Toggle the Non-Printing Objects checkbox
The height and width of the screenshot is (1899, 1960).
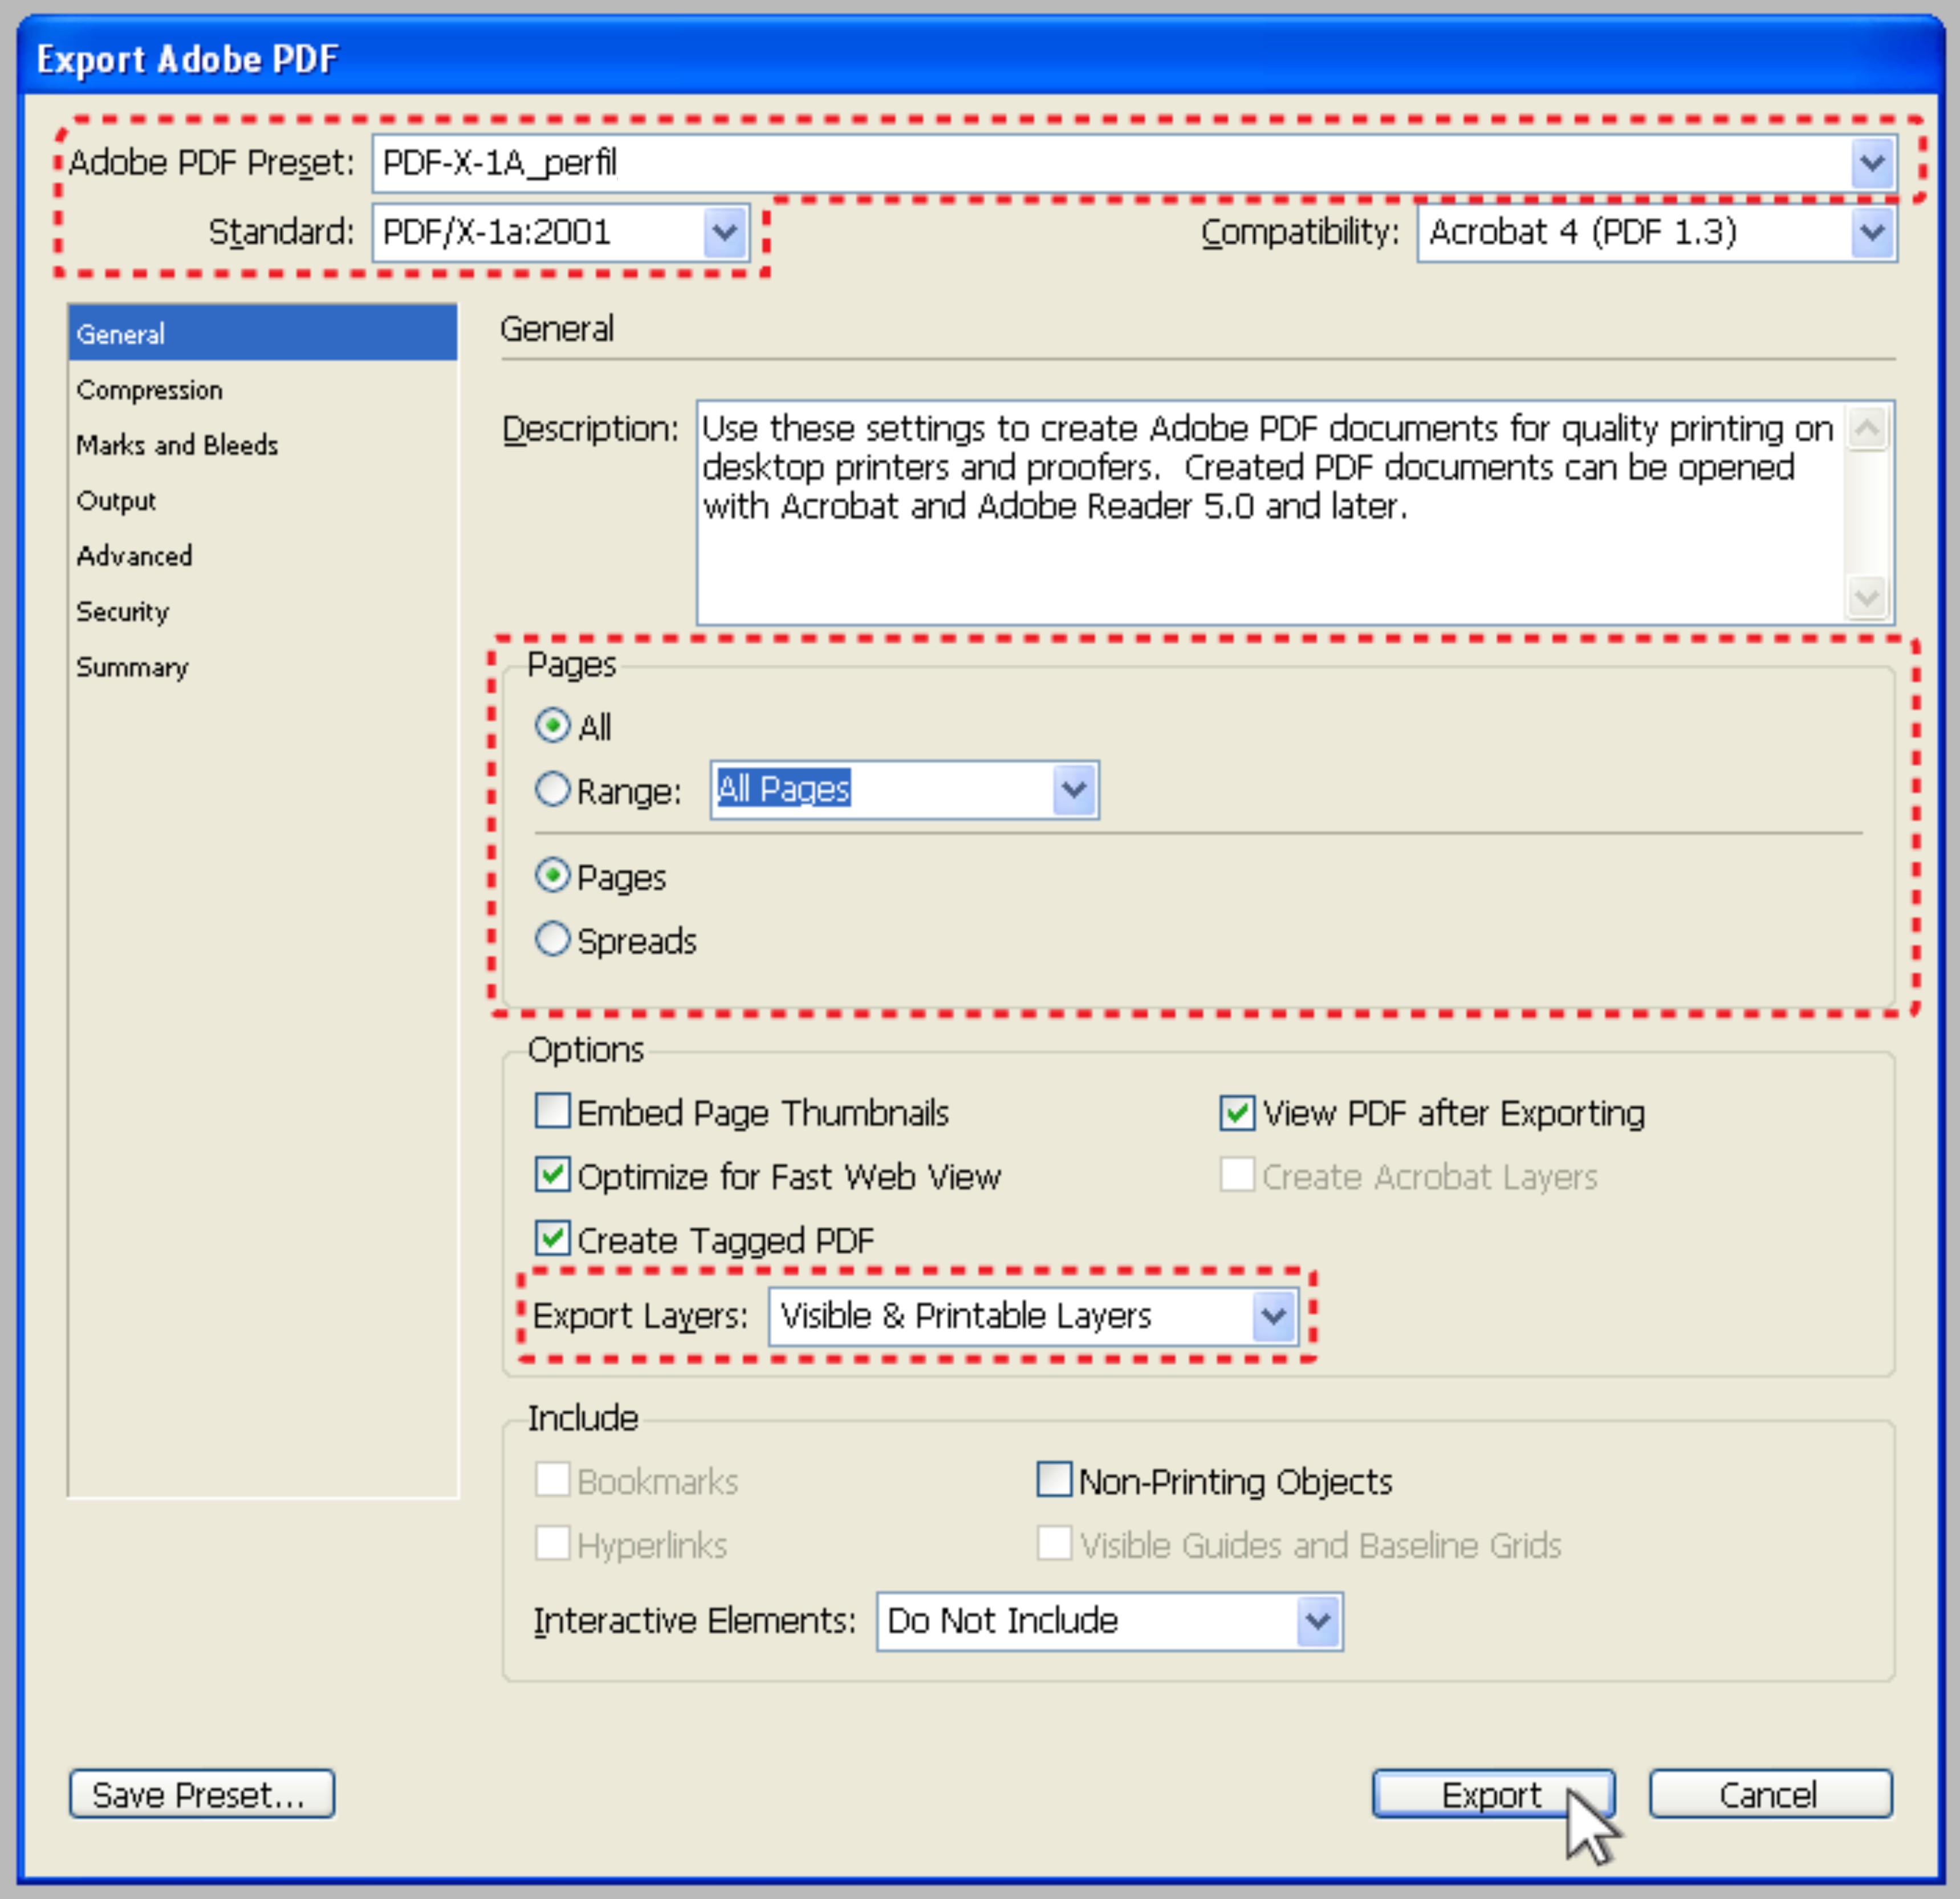[x=1054, y=1479]
